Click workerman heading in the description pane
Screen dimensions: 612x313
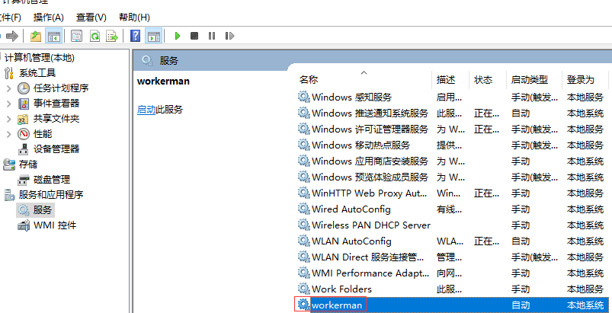[163, 81]
